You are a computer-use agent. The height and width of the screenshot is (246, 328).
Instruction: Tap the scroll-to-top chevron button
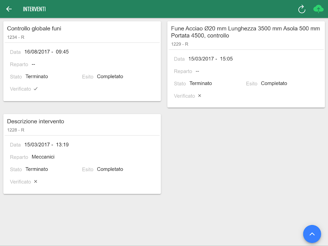(x=312, y=234)
